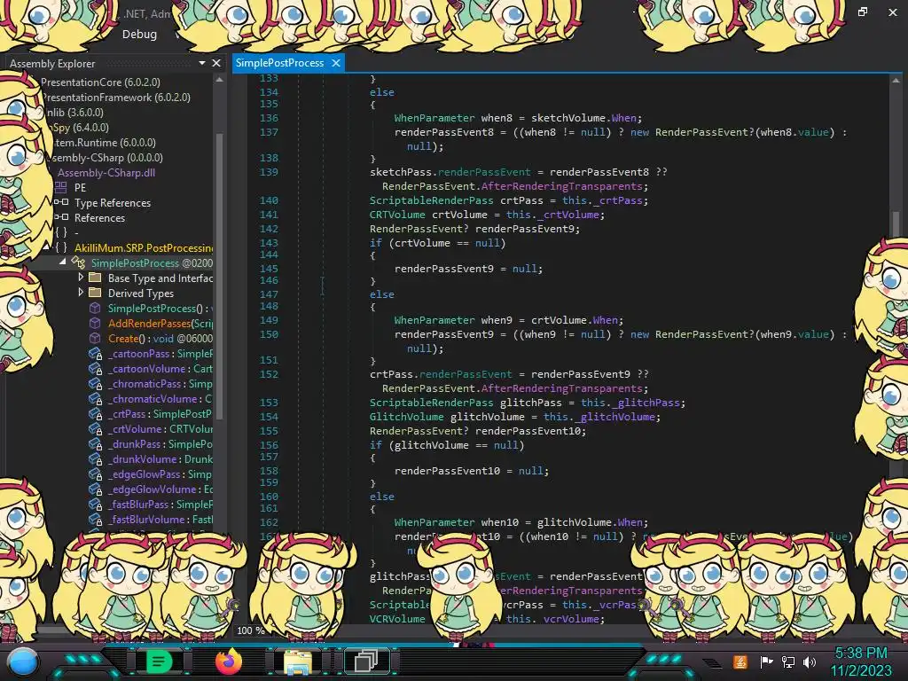Click the Base Type and Interfaces folder icon
The width and height of the screenshot is (908, 681).
click(x=95, y=278)
